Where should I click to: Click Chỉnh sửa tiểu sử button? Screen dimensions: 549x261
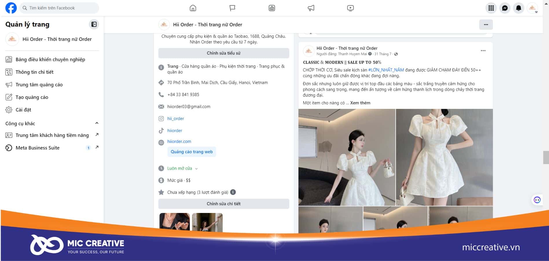pyautogui.click(x=224, y=53)
